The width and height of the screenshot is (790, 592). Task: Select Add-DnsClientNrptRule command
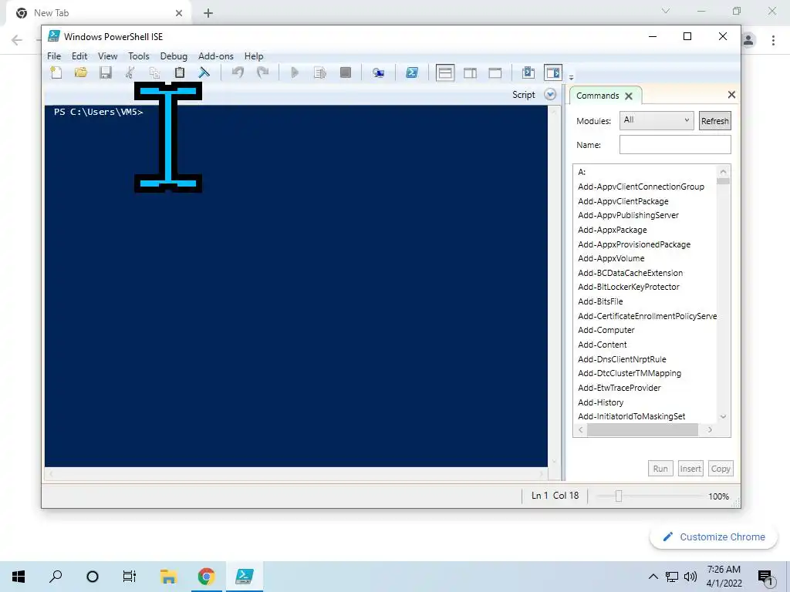623,359
